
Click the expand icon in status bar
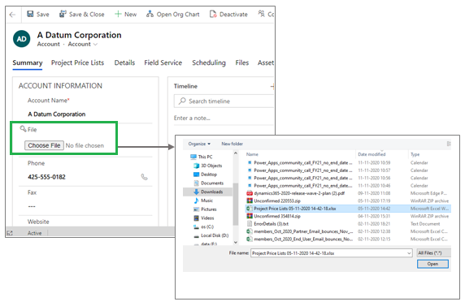point(10,233)
